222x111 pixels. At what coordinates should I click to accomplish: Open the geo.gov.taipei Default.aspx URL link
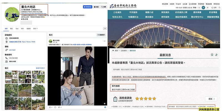click(34, 13)
